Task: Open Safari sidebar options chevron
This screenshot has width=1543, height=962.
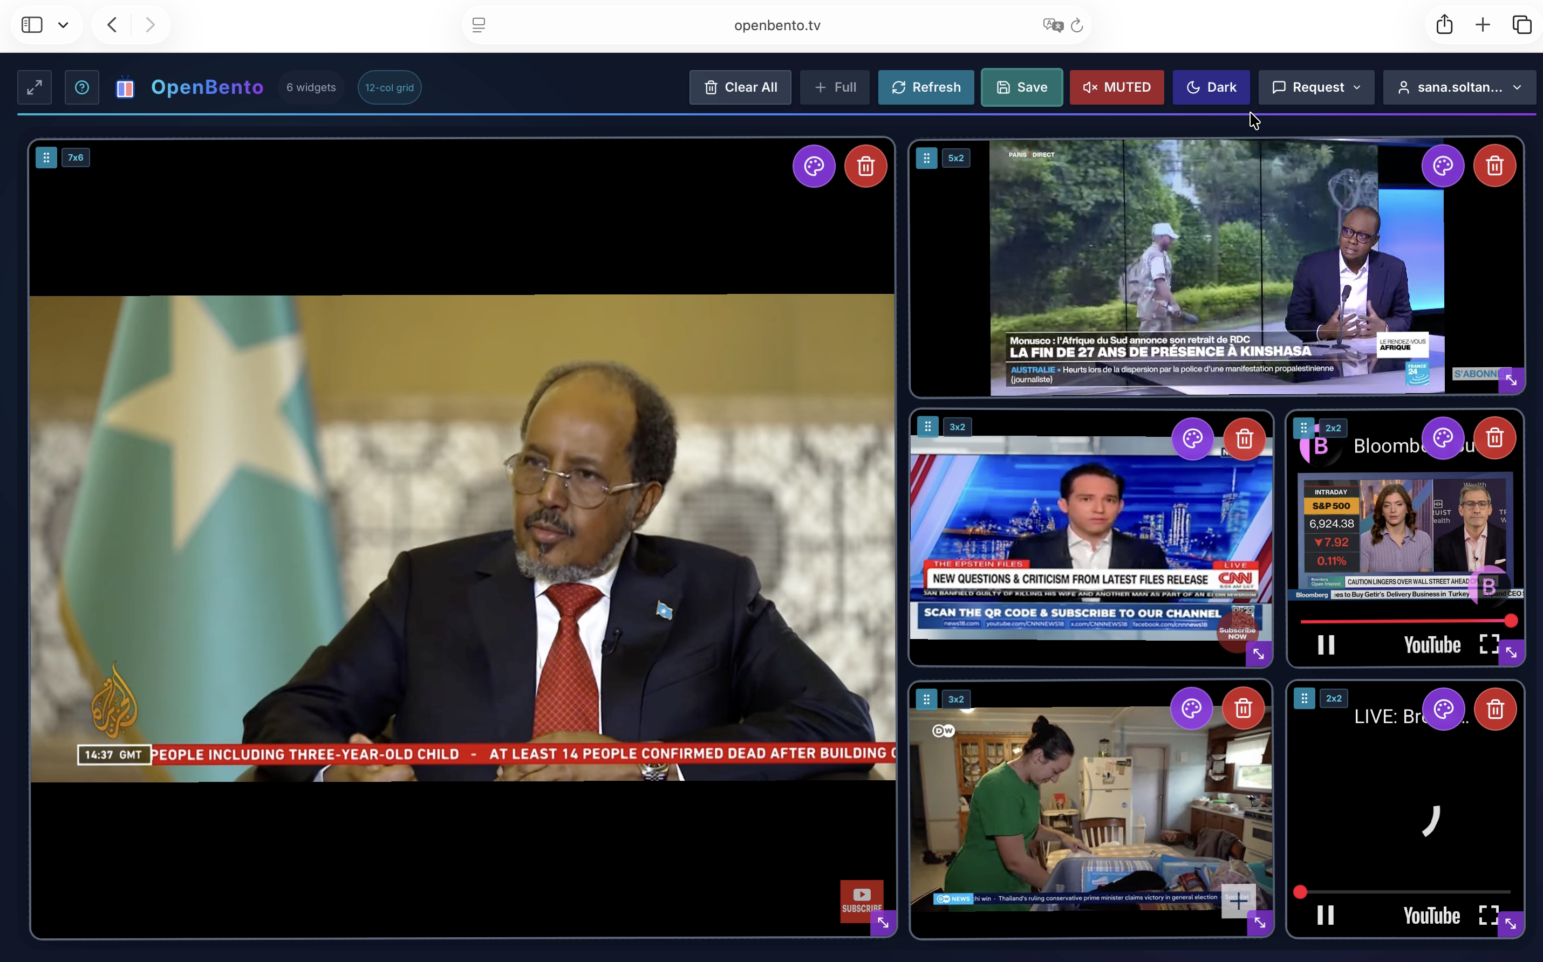Action: (x=63, y=25)
